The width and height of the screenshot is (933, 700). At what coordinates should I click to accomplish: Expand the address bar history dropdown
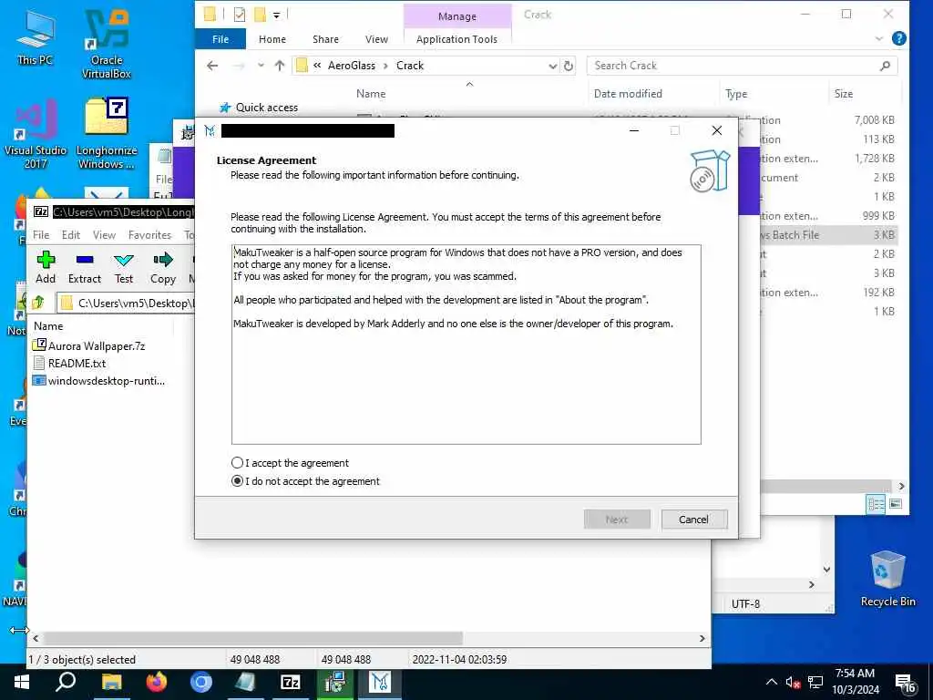[552, 66]
